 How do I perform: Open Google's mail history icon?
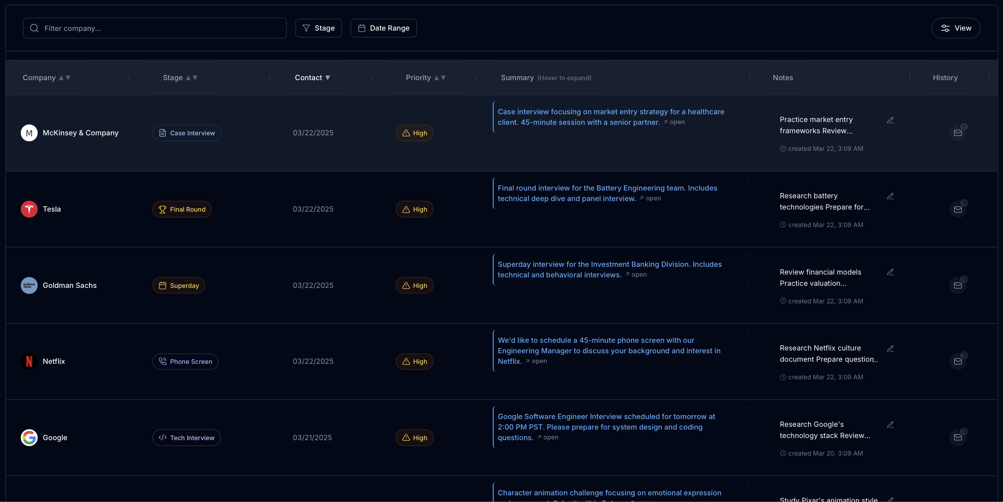(x=958, y=437)
